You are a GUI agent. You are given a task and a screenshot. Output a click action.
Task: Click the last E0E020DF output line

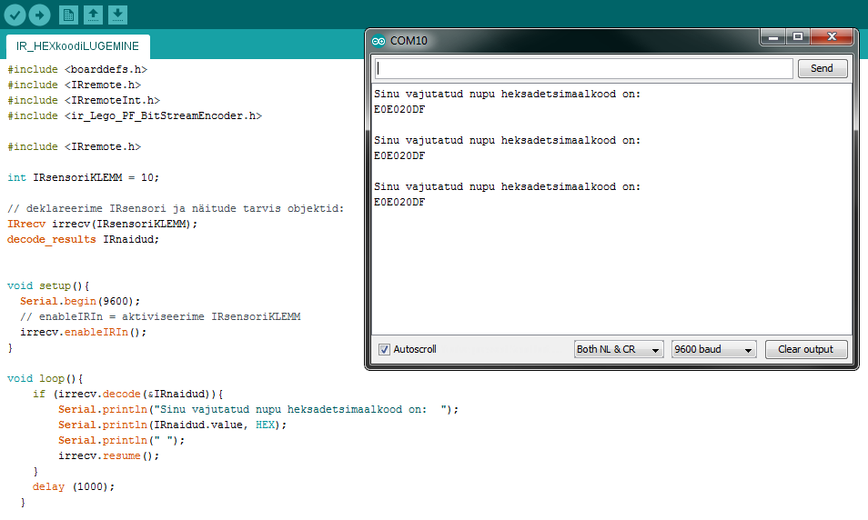coord(399,202)
